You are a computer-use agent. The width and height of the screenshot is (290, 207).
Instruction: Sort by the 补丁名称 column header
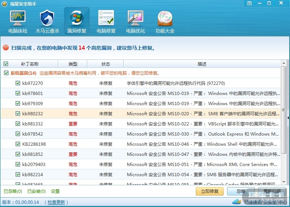coord(29,64)
